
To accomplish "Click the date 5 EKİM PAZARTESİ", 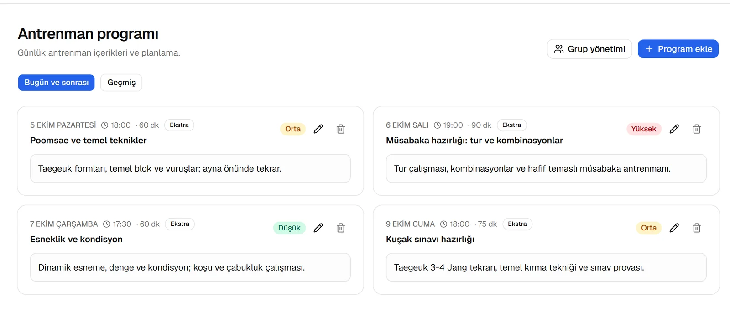I will (63, 125).
